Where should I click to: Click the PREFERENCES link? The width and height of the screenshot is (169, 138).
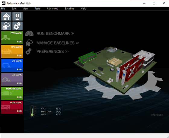(53, 52)
